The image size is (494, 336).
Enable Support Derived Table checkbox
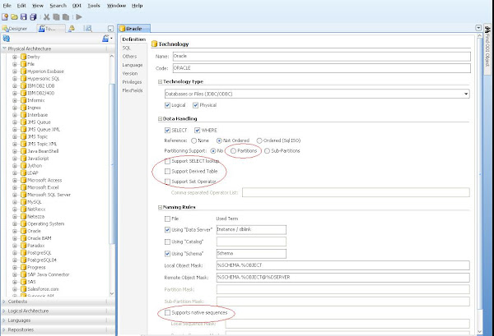[x=167, y=171]
